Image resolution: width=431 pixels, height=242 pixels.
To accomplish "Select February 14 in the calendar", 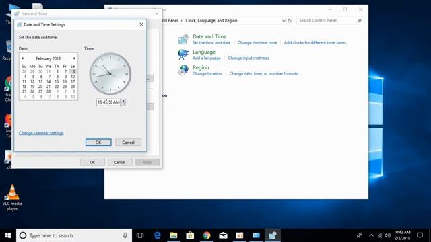I will pyautogui.click(x=48, y=81).
